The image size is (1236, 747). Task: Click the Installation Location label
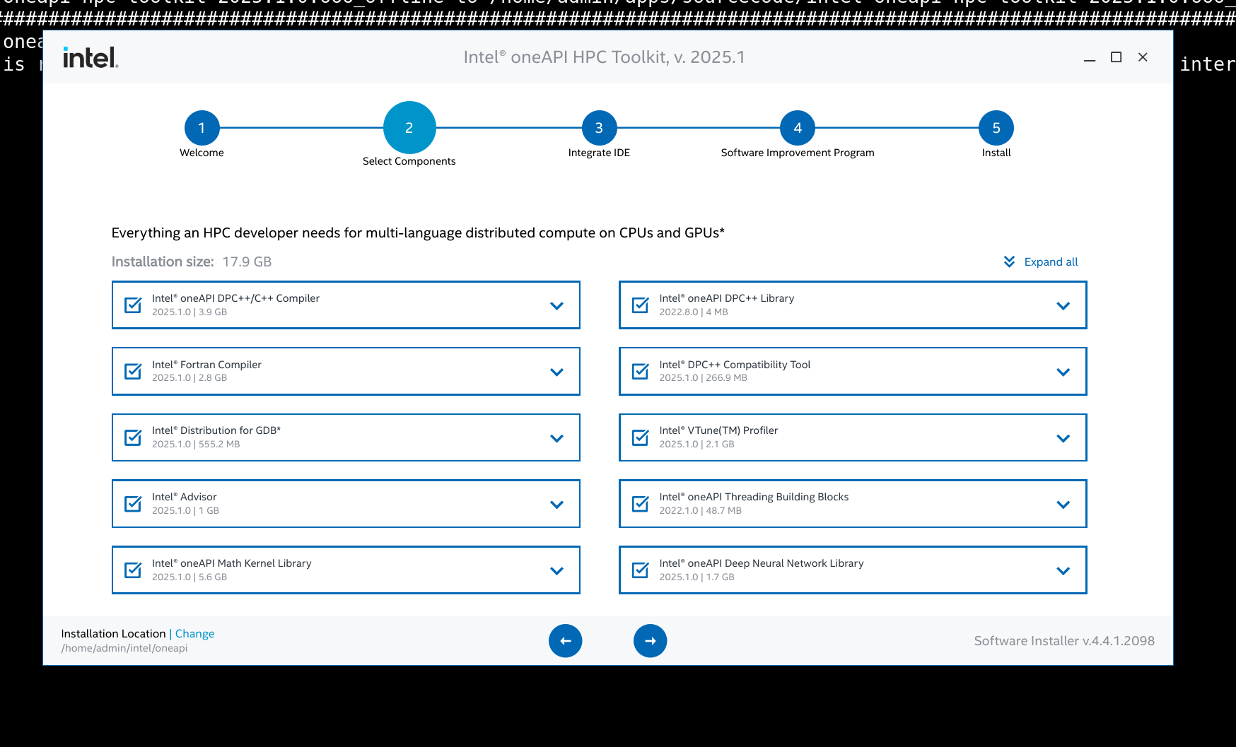tap(113, 634)
